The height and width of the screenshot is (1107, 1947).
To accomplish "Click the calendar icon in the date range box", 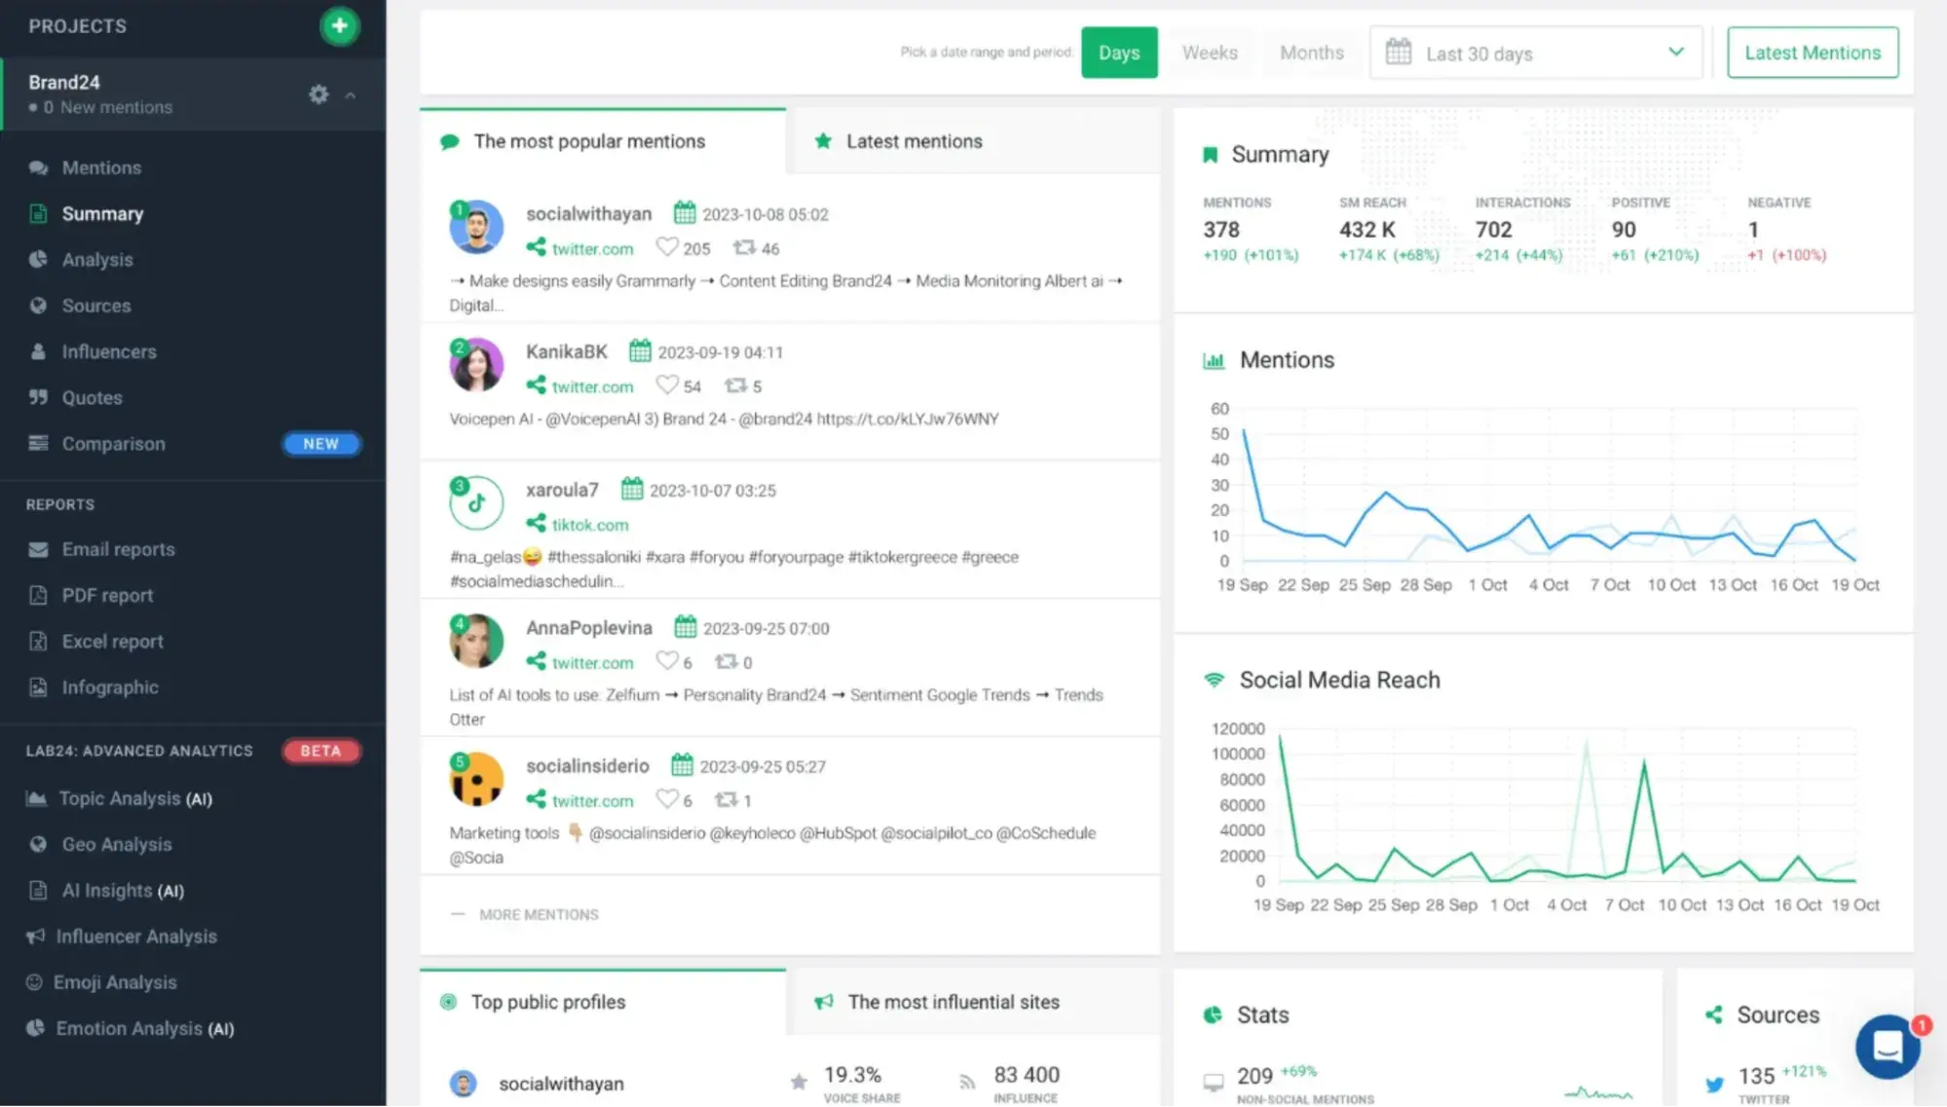I will 1398,52.
